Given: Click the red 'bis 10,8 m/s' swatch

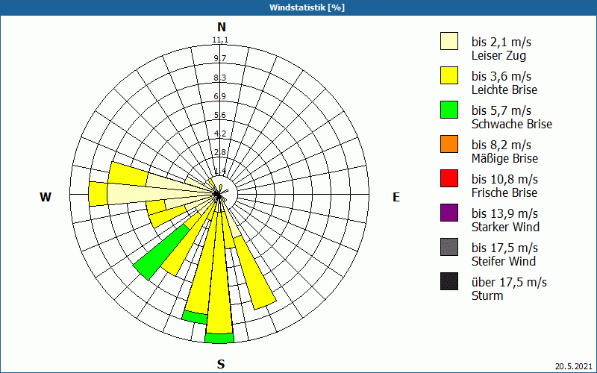Looking at the screenshot, I should [449, 178].
